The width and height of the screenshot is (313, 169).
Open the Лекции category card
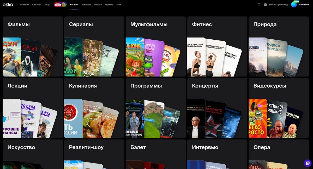33,108
